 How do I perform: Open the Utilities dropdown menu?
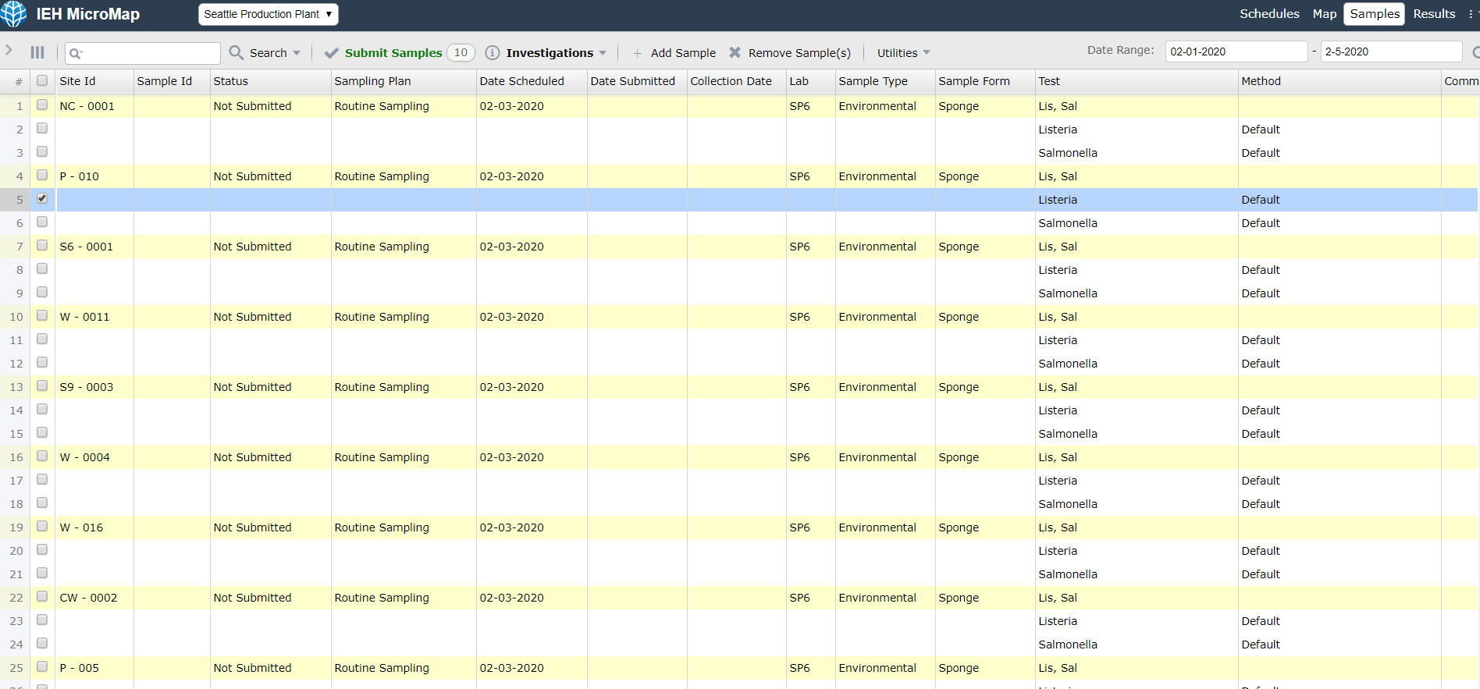pyautogui.click(x=903, y=53)
